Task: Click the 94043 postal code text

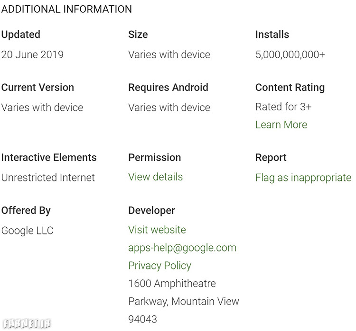Action: (142, 320)
